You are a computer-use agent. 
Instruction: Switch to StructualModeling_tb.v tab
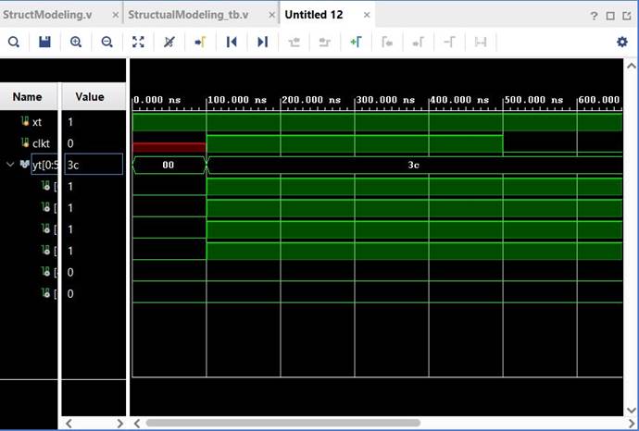tap(188, 15)
